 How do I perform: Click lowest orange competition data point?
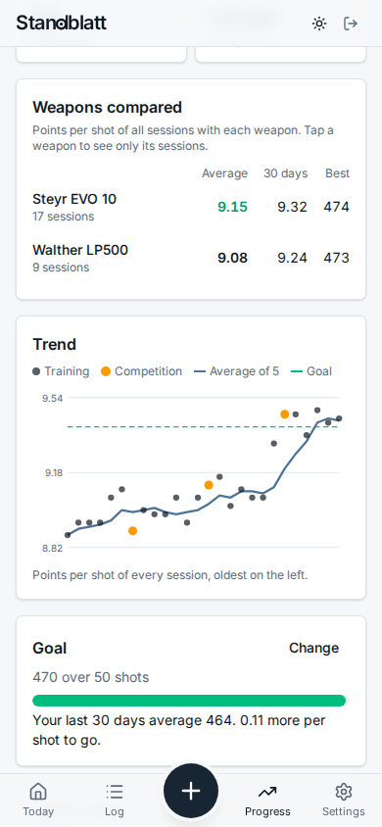pyautogui.click(x=133, y=530)
